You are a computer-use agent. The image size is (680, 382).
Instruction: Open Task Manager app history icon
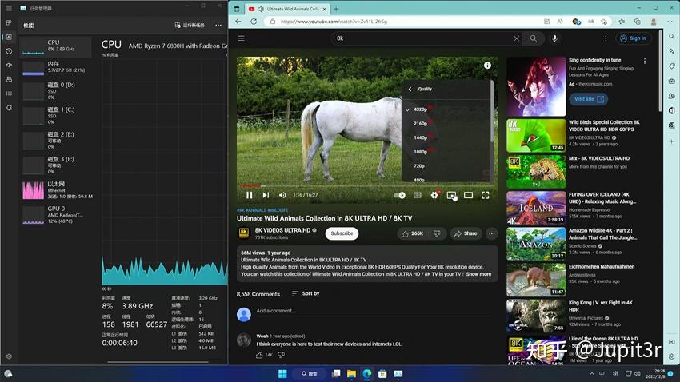pyautogui.click(x=9, y=51)
